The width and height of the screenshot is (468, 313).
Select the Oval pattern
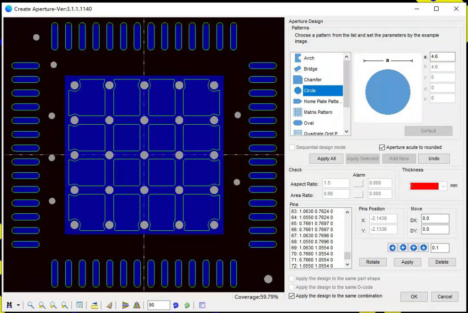point(308,123)
